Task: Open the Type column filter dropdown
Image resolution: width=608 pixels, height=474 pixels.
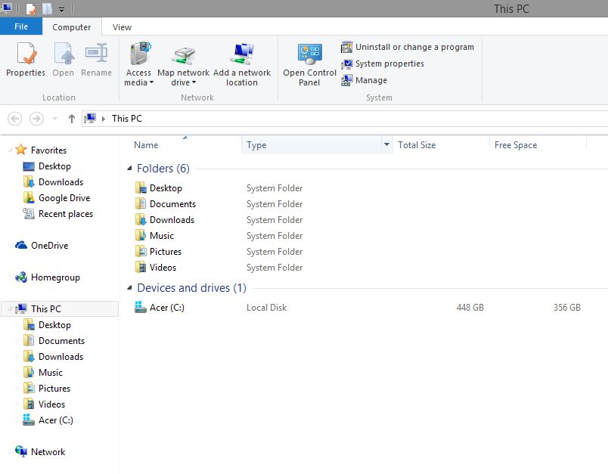Action: click(x=386, y=144)
